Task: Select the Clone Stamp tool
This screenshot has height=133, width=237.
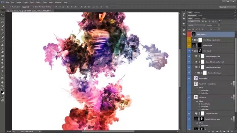Action: 2,45
